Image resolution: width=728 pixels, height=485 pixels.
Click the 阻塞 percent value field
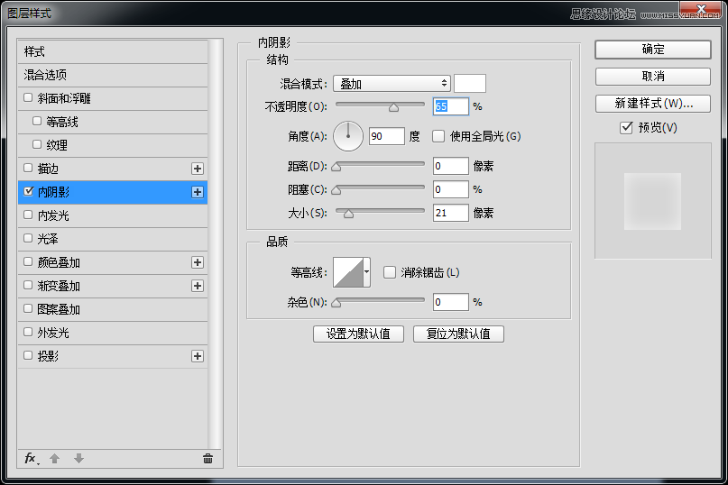pyautogui.click(x=451, y=189)
